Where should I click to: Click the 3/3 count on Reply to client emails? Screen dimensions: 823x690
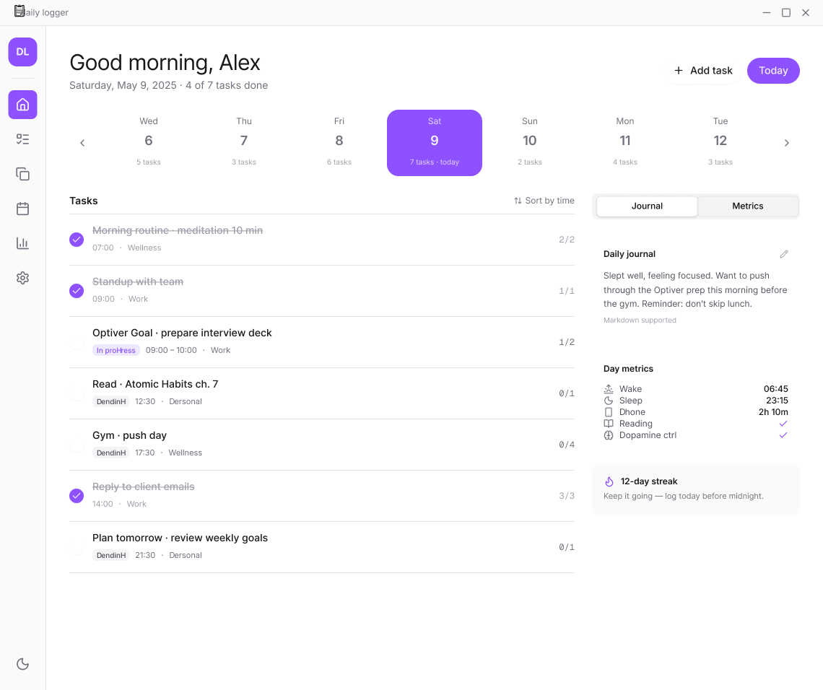566,496
